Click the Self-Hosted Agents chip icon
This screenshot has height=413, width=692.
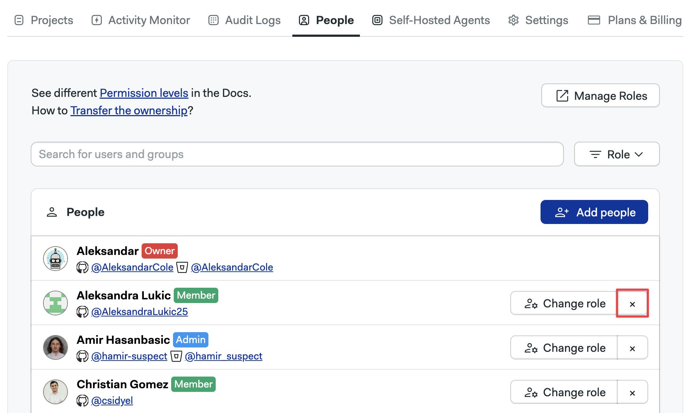click(377, 20)
